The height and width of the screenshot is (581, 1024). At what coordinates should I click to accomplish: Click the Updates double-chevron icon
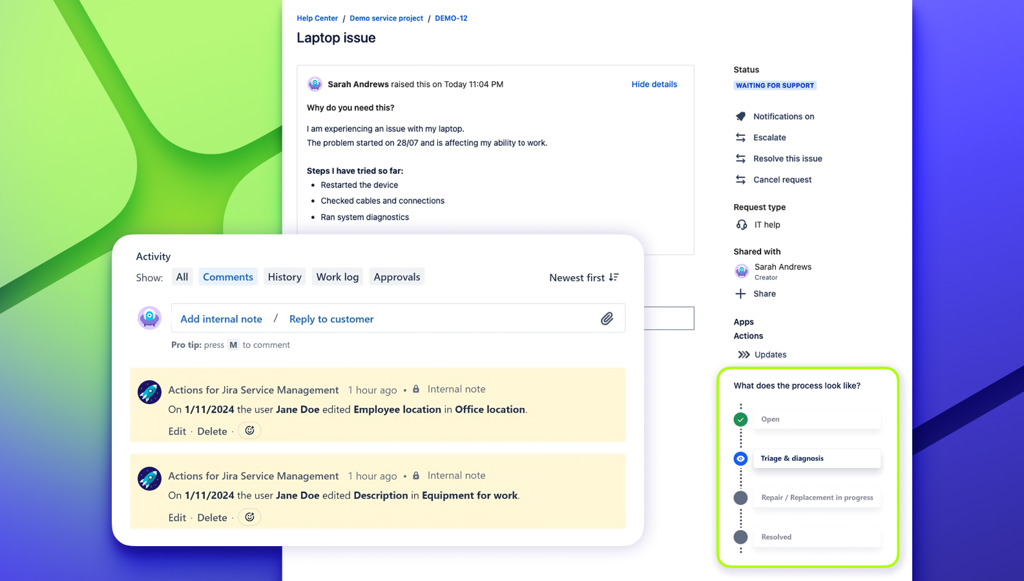point(744,354)
